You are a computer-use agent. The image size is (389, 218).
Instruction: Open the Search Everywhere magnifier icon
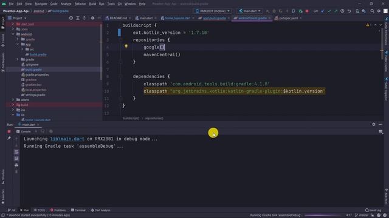372,11
